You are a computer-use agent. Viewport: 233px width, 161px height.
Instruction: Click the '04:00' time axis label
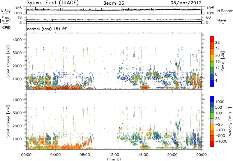coord(56,155)
